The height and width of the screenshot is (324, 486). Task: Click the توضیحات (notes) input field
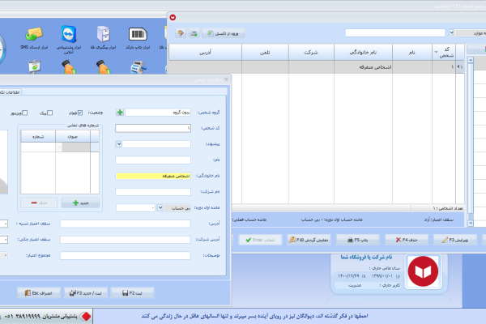click(x=126, y=256)
